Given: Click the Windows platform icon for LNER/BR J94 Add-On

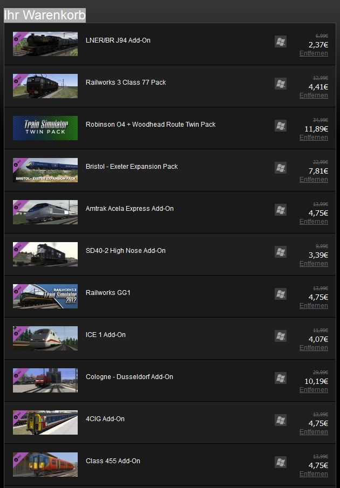Looking at the screenshot, I should click(x=281, y=42).
